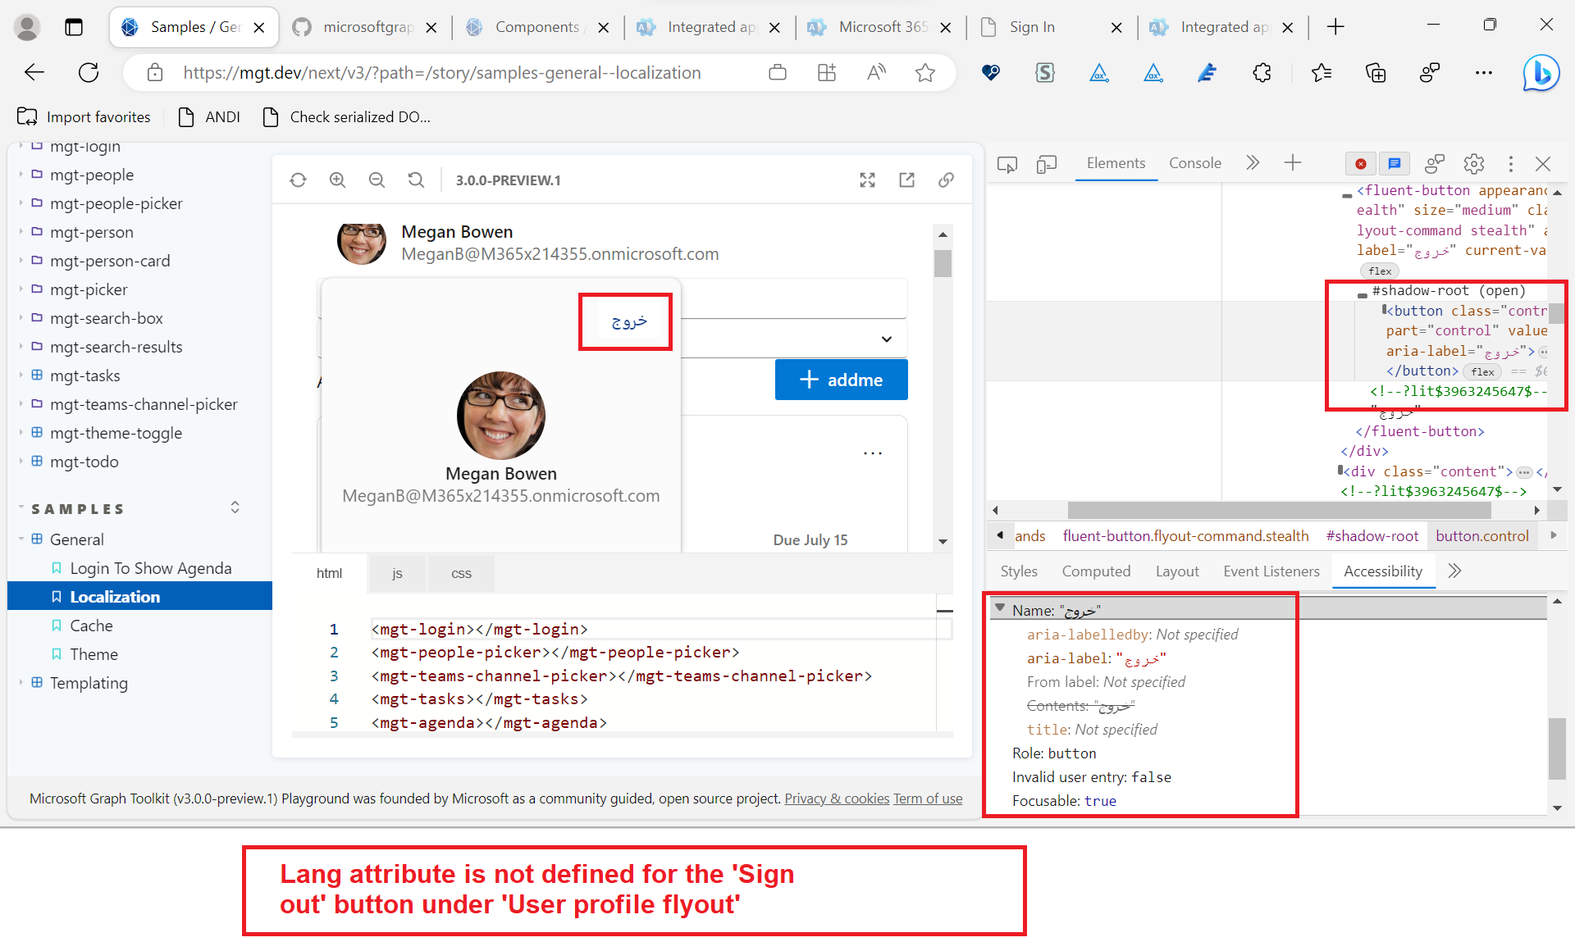Viewport: 1575px width, 951px height.
Task: Enter fullscreen mode for the story canvas
Action: point(867,180)
